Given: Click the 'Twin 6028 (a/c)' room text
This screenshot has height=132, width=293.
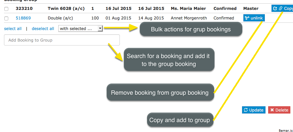Looking at the screenshot, I should coord(66,9).
